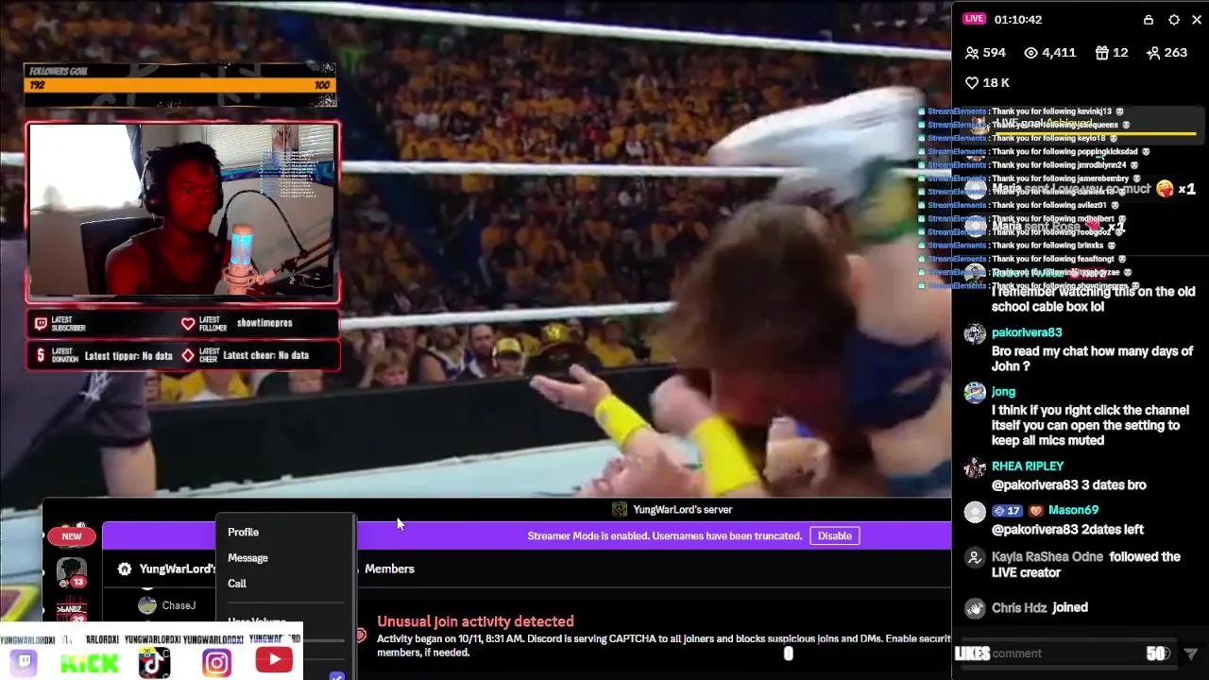Screen dimensions: 1209x680
Task: Click the heart likes icon beside 18 K
Action: 972,82
